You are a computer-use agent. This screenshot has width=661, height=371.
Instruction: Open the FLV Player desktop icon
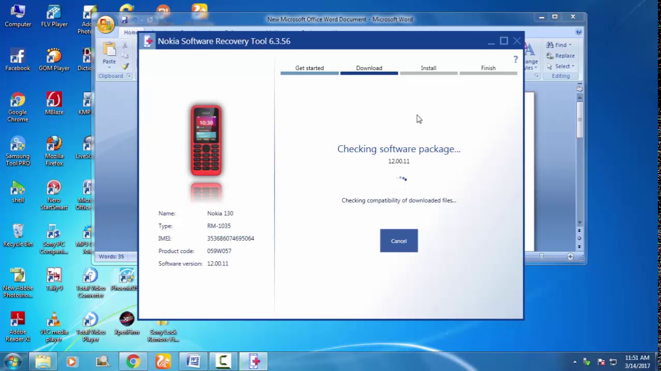pos(54,16)
